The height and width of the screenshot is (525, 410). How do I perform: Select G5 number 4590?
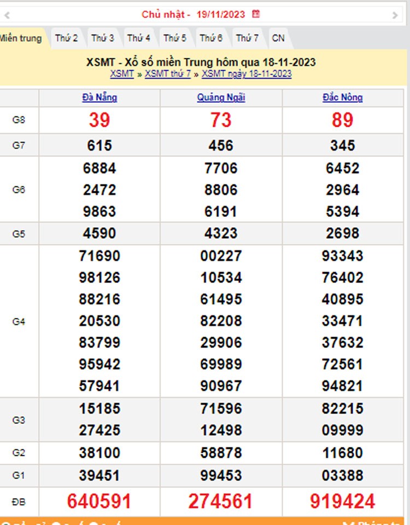[99, 233]
